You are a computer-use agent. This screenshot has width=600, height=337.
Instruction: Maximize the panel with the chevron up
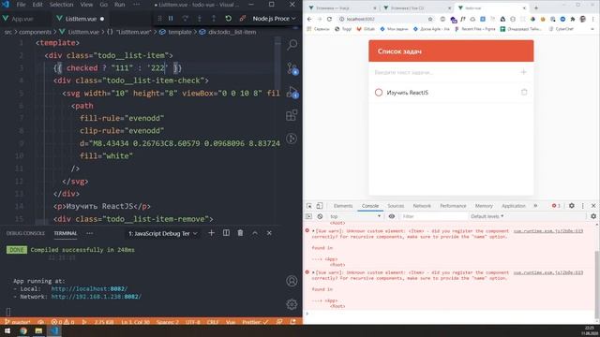pos(255,233)
